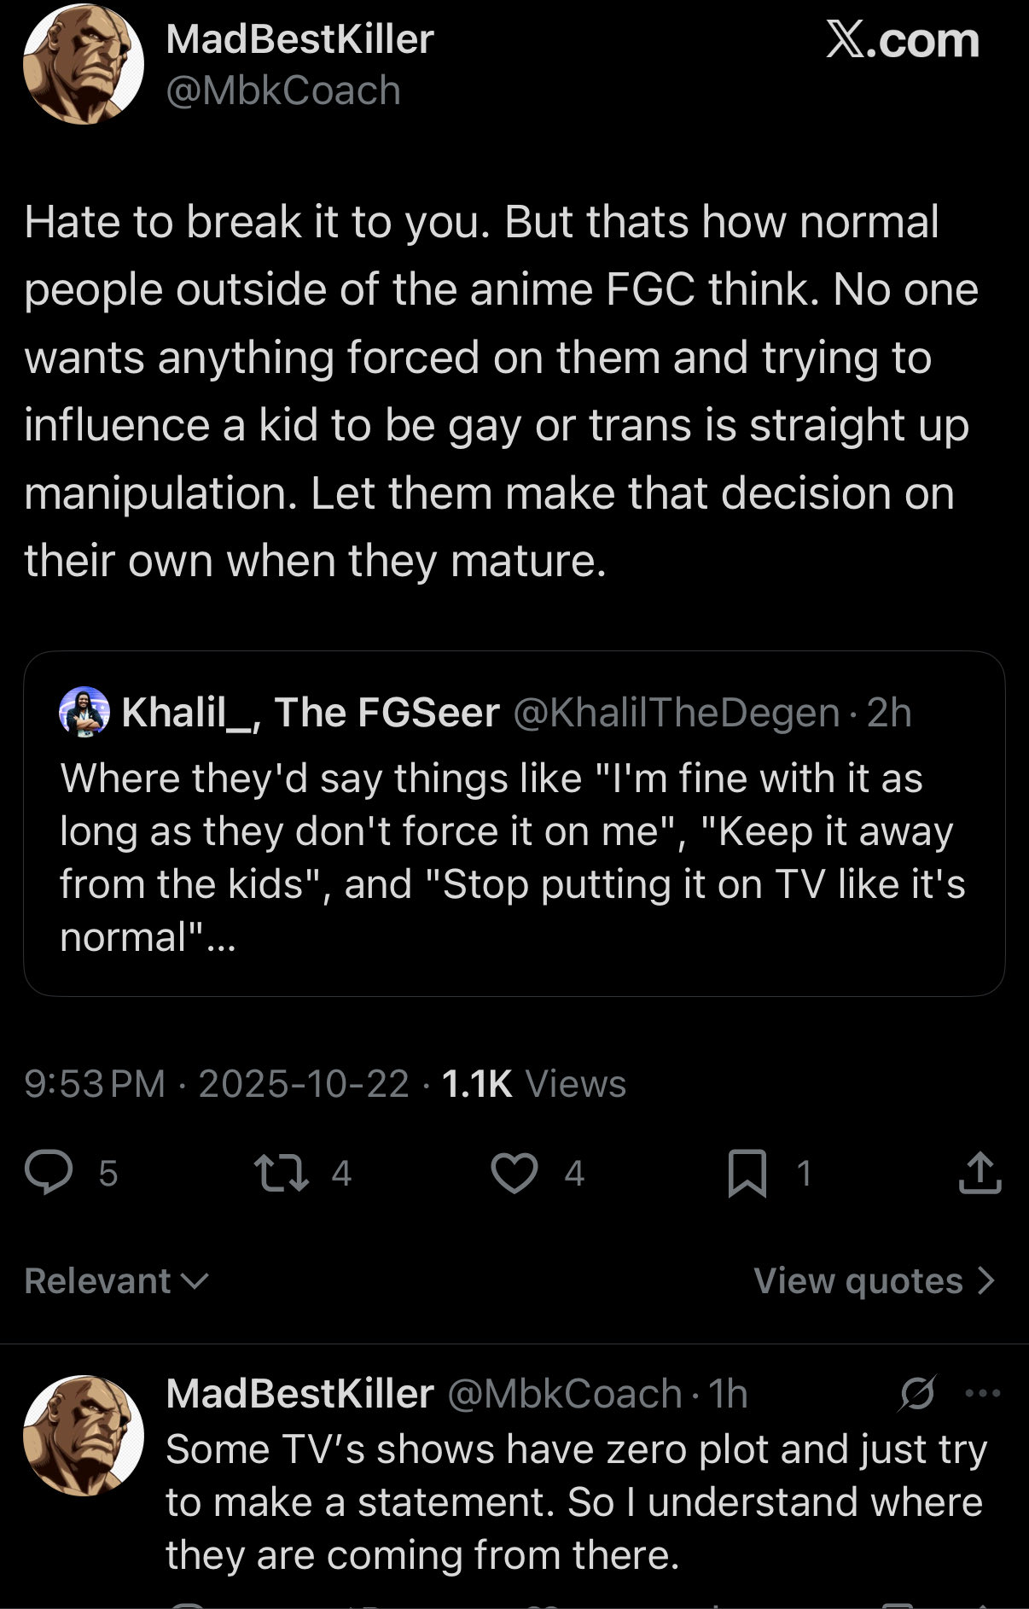
Task: Click the reply speech bubble icon
Action: coord(49,1172)
